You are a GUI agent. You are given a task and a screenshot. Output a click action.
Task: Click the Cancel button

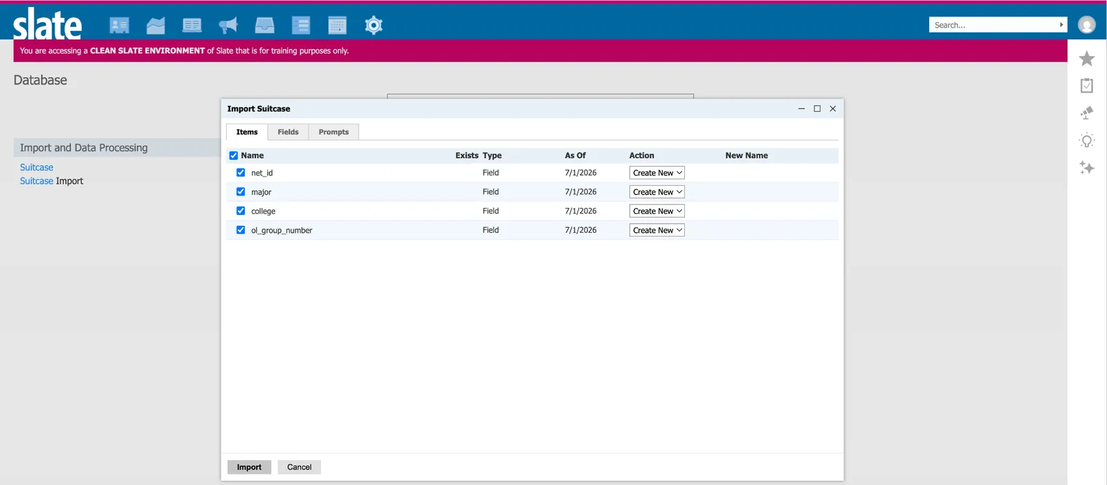coord(300,467)
